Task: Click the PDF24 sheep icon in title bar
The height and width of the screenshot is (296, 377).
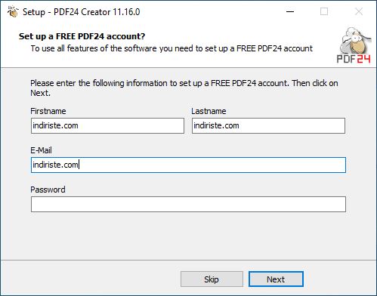Action: (x=13, y=11)
